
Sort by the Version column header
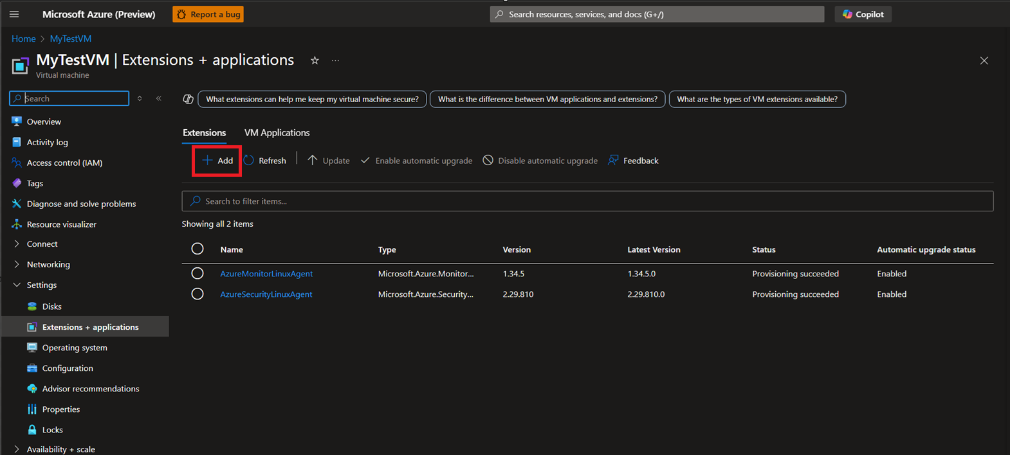click(x=517, y=249)
